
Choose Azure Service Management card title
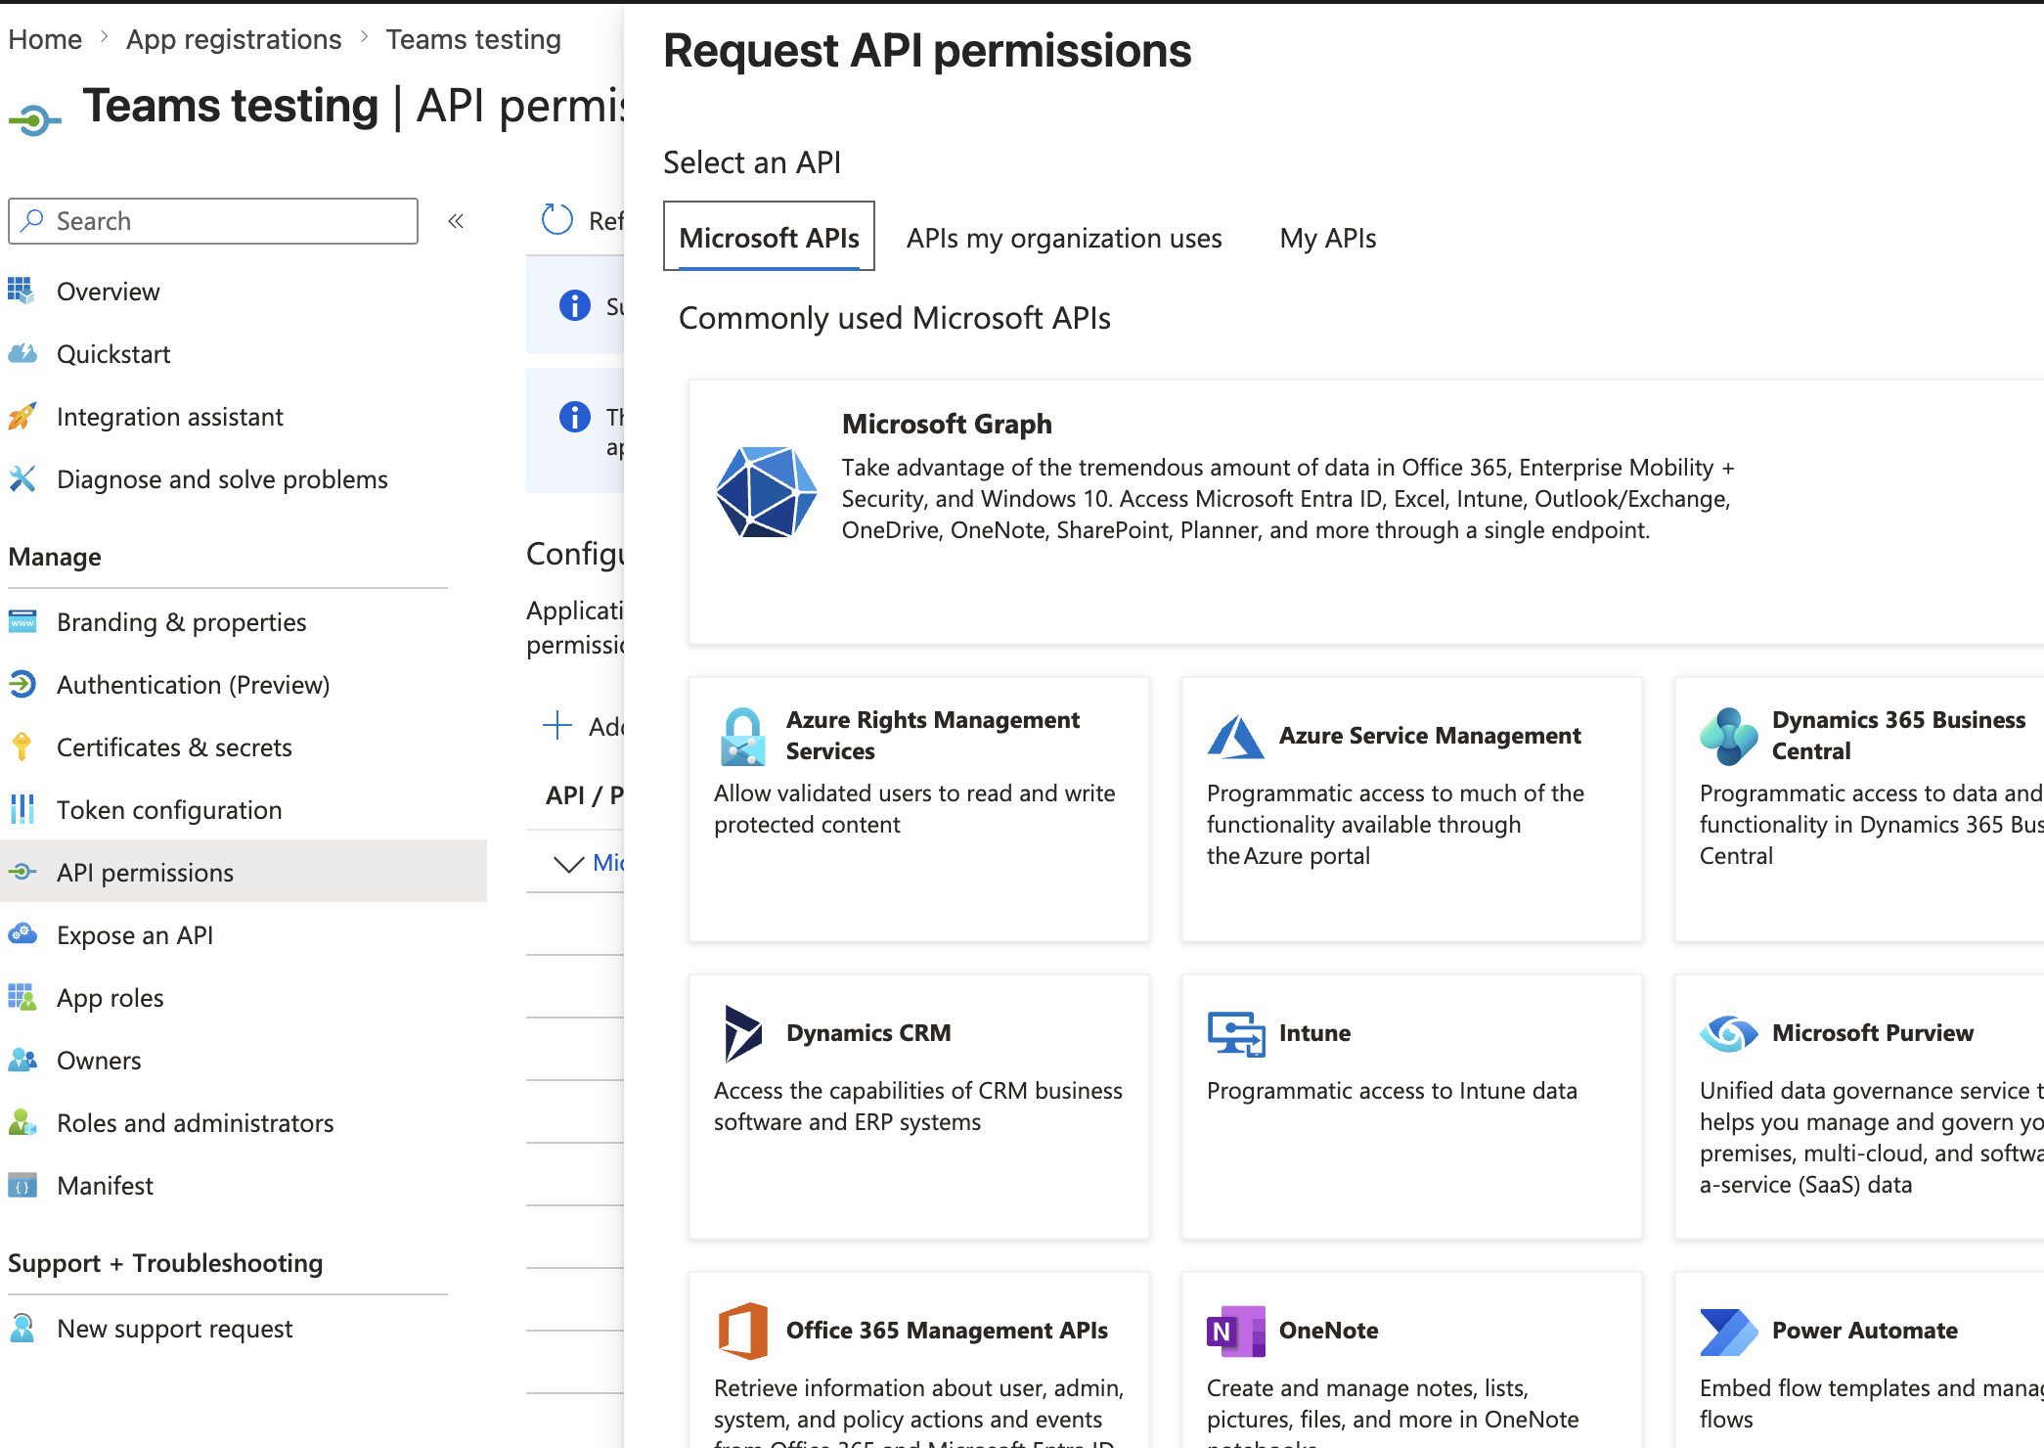coord(1429,735)
